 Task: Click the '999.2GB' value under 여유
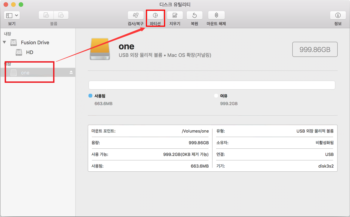pyautogui.click(x=229, y=104)
